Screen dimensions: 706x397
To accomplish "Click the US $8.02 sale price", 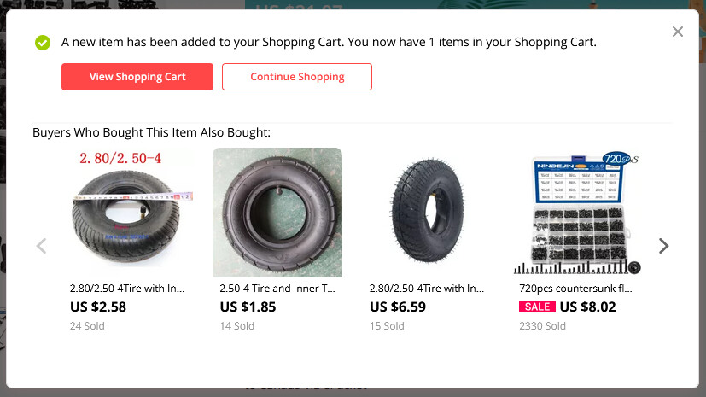I will [x=587, y=307].
